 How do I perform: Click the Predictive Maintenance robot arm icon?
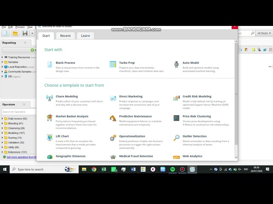113,118
